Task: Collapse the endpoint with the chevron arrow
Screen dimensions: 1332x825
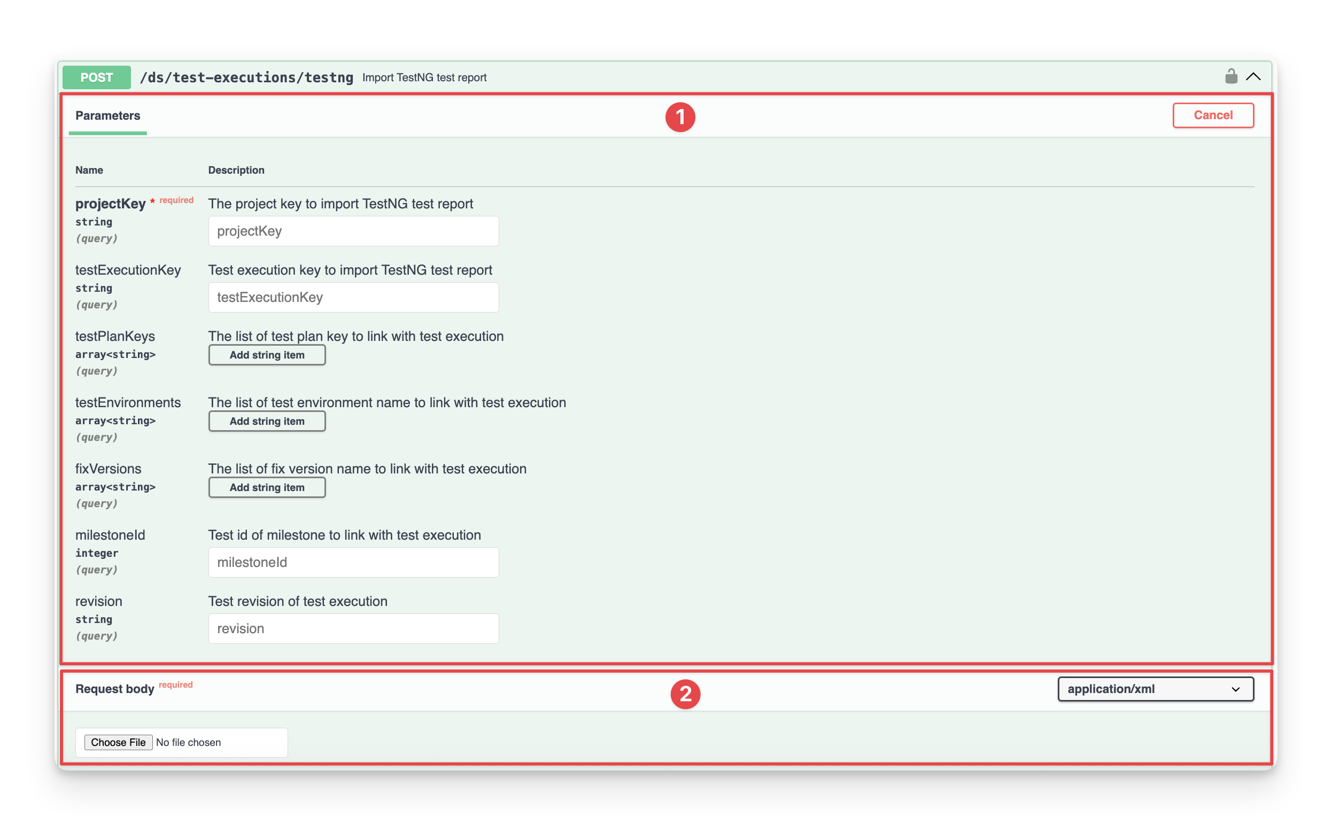Action: pyautogui.click(x=1253, y=77)
